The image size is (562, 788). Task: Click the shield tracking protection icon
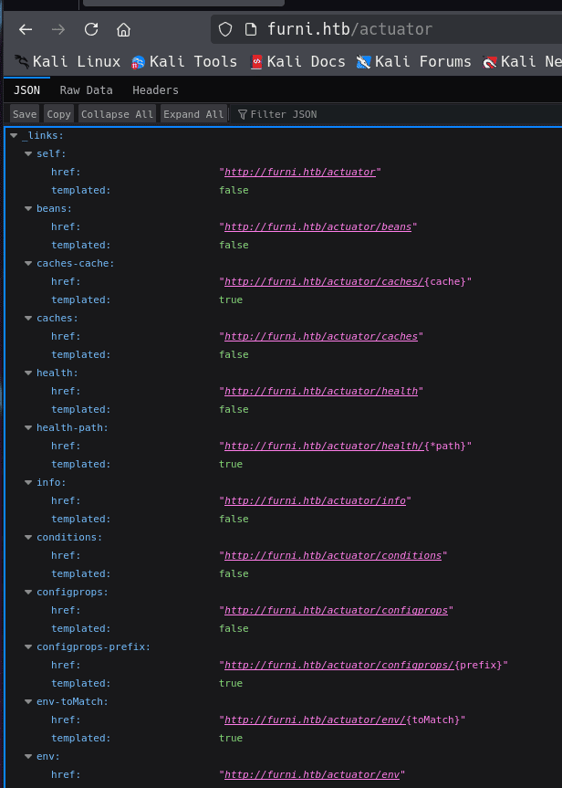226,29
